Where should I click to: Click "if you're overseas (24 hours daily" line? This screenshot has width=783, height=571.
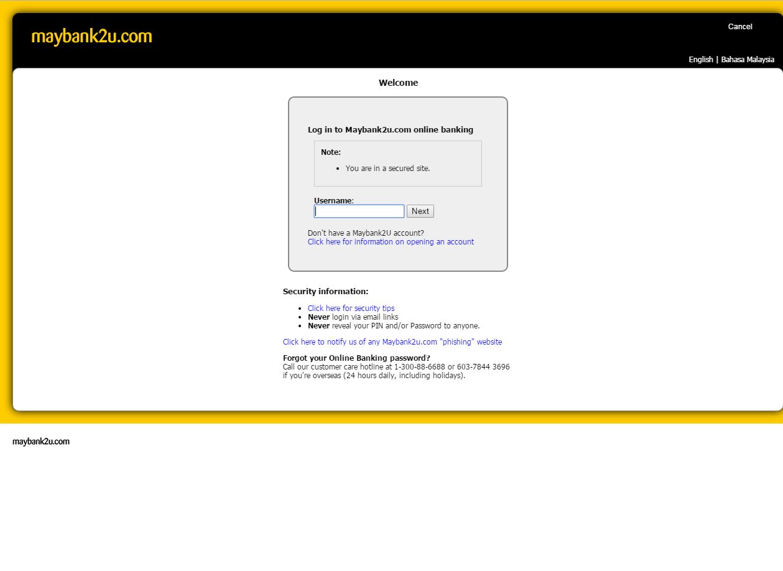[x=374, y=376]
